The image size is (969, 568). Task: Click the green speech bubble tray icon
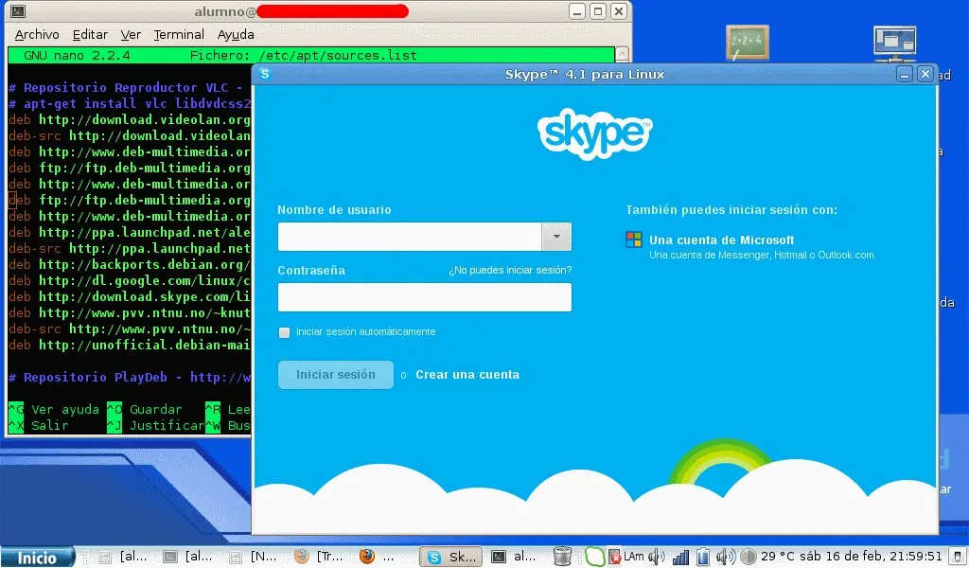click(x=594, y=557)
